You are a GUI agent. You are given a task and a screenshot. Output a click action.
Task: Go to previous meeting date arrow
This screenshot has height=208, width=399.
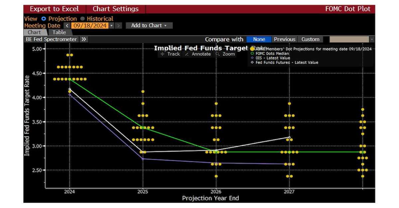[67, 26]
